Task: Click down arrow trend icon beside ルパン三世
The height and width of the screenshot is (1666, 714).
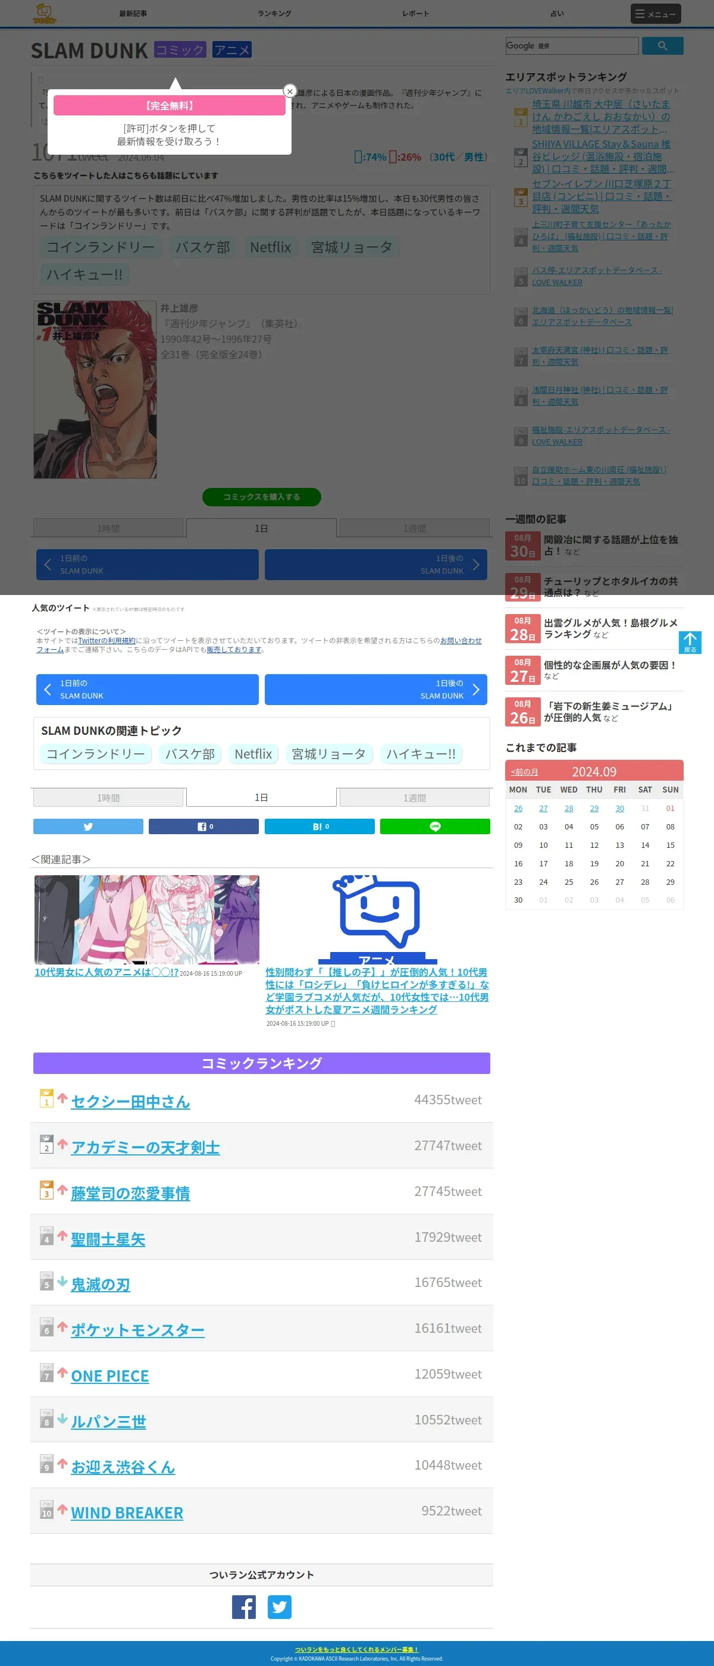Action: pyautogui.click(x=62, y=1418)
